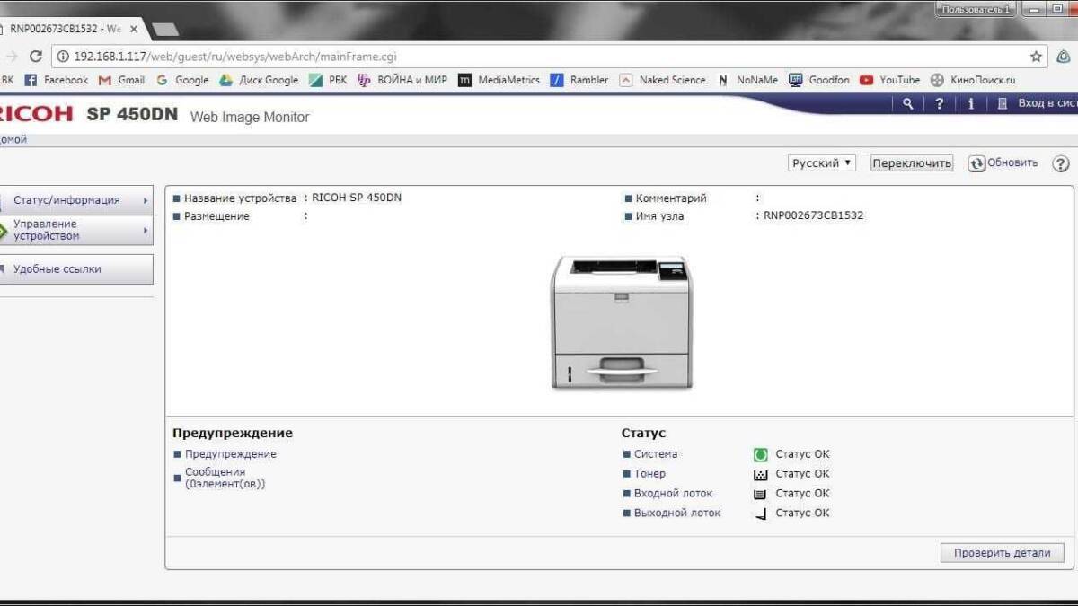Viewport: 1078px width, 606px height.
Task: Click the RICOH logo
Action: [x=37, y=114]
